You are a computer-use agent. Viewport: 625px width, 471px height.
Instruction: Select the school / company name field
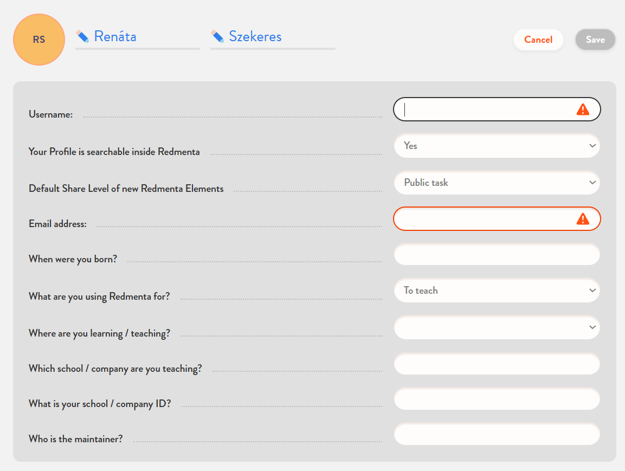(497, 364)
